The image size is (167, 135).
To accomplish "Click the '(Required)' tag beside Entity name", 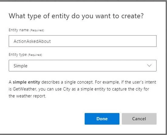I will [x=37, y=30].
